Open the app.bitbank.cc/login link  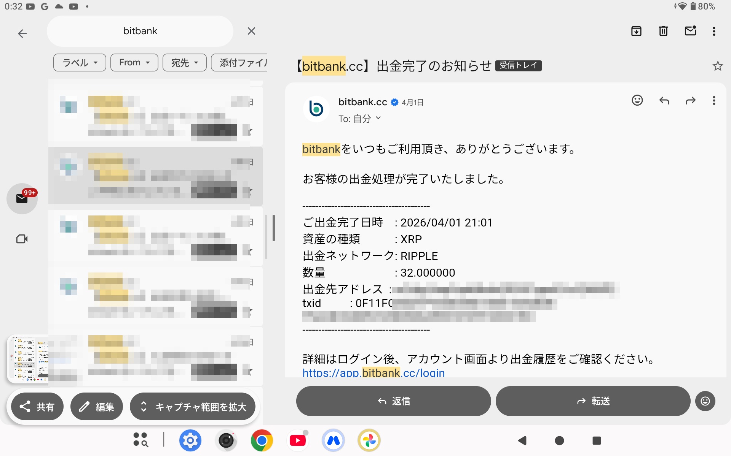373,373
